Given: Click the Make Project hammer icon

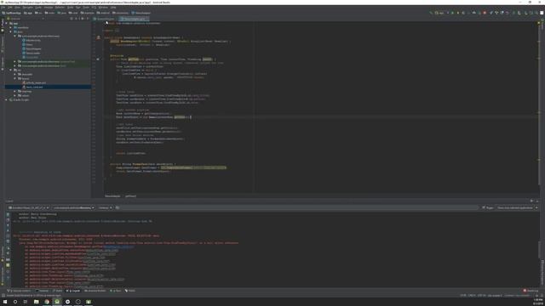Looking at the screenshot, I should point(431,13).
